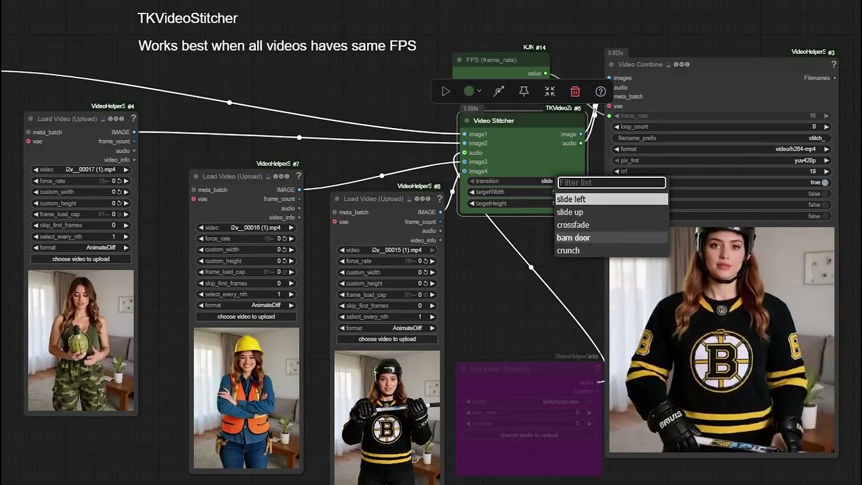862x485 pixels.
Task: Click reset icon on force_rate in node #8
Action: (426, 261)
